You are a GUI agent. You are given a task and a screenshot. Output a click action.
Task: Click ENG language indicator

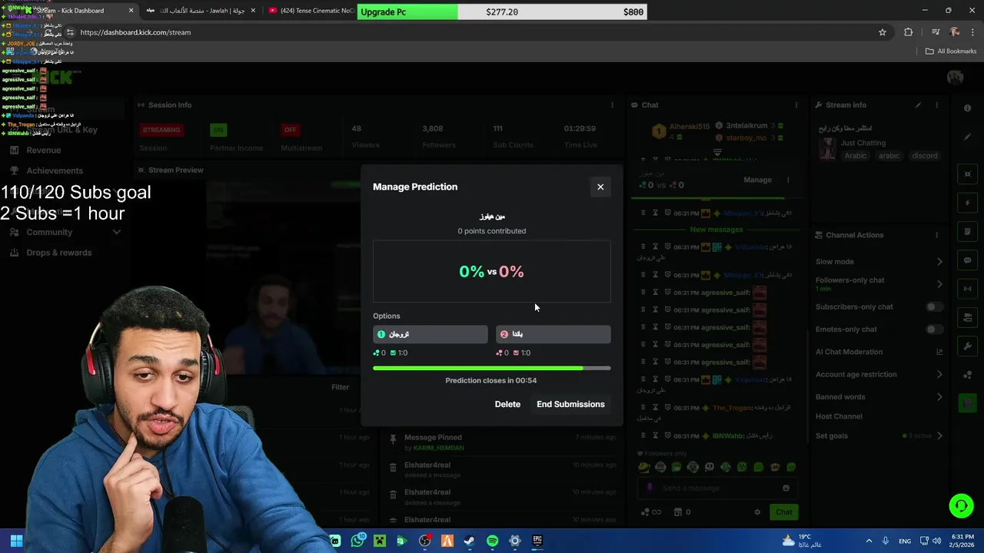pyautogui.click(x=905, y=541)
